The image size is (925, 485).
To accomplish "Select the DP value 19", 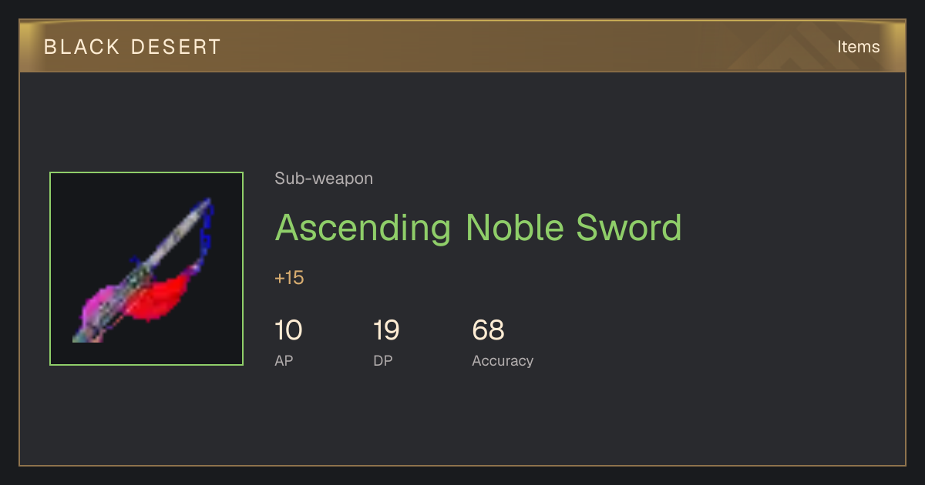I will click(386, 330).
